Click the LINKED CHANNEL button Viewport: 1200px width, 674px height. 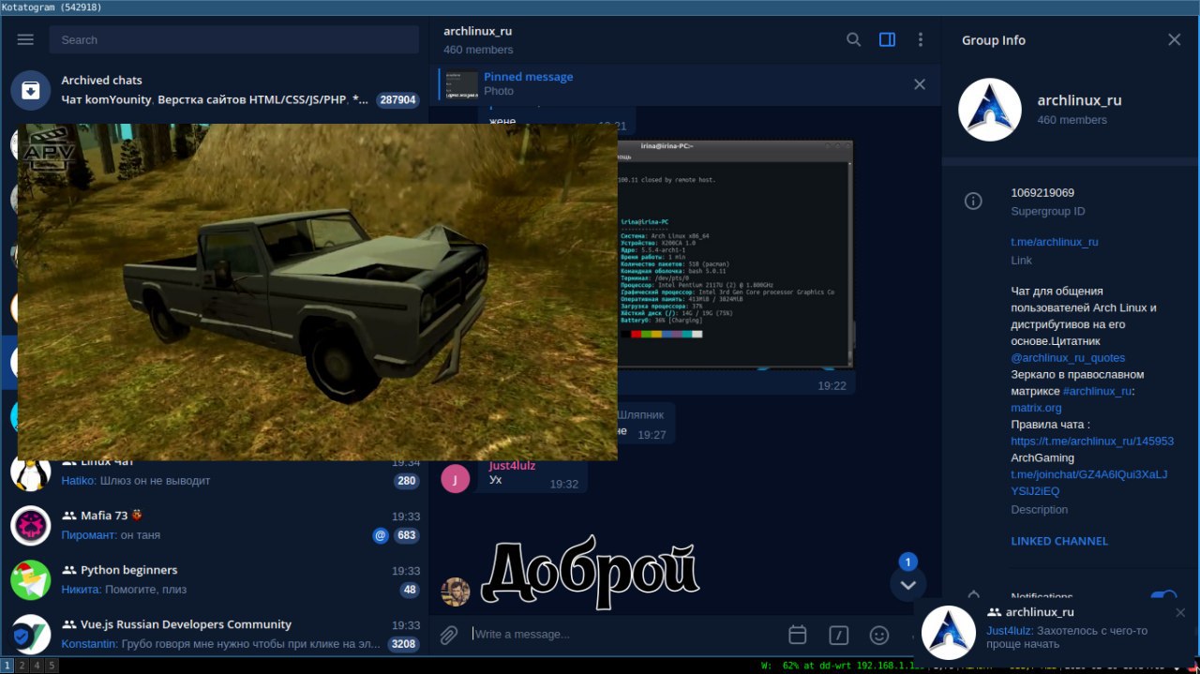(1059, 541)
